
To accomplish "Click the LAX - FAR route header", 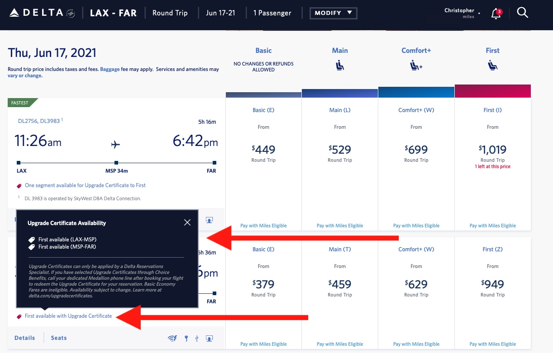I will 113,13.
